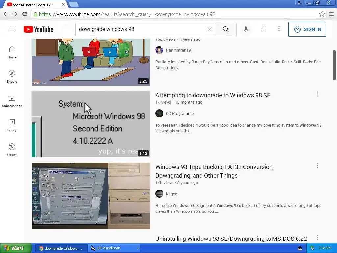Select the 'downgrade windows 98' browser tab
This screenshot has width=337, height=253.
click(32, 4)
